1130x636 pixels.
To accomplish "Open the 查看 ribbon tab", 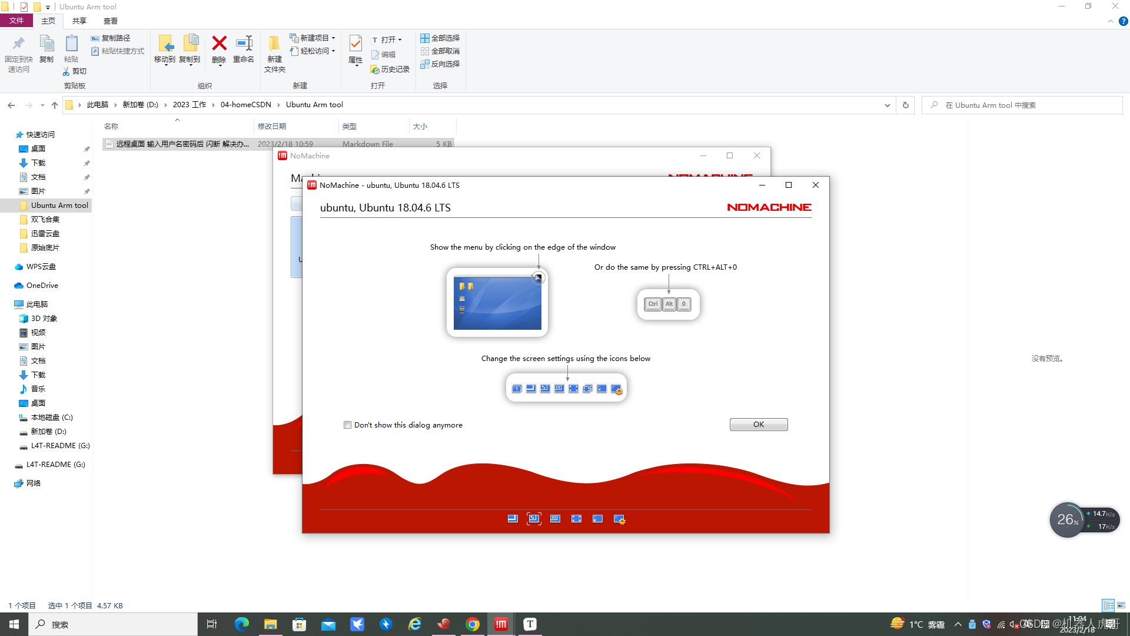I will 110,21.
